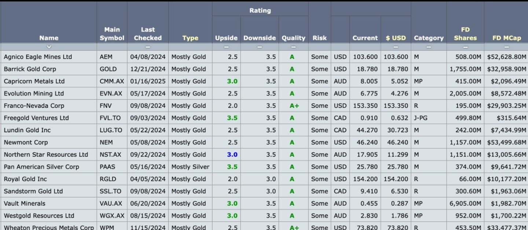This screenshot has height=230, width=528.
Task: Sort by the Downside column header
Action: coord(260,38)
